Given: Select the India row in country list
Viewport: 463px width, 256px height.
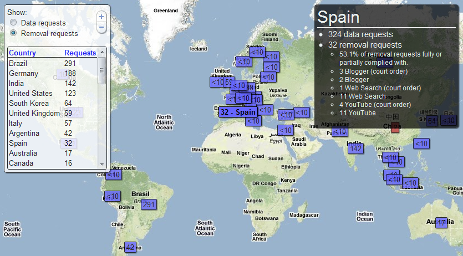Looking at the screenshot, I should [x=53, y=84].
